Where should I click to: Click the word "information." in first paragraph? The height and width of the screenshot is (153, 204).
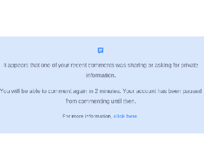click(x=101, y=75)
